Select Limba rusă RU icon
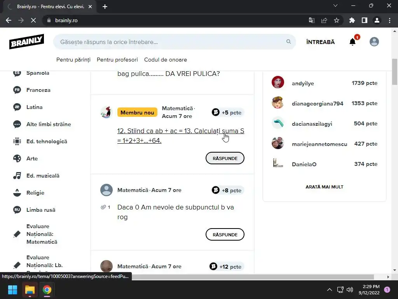Viewport: 398px width, 299px height. [17, 210]
